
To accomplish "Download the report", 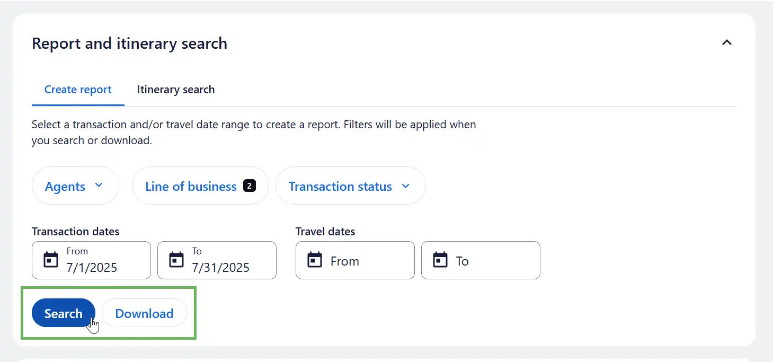I will (144, 313).
